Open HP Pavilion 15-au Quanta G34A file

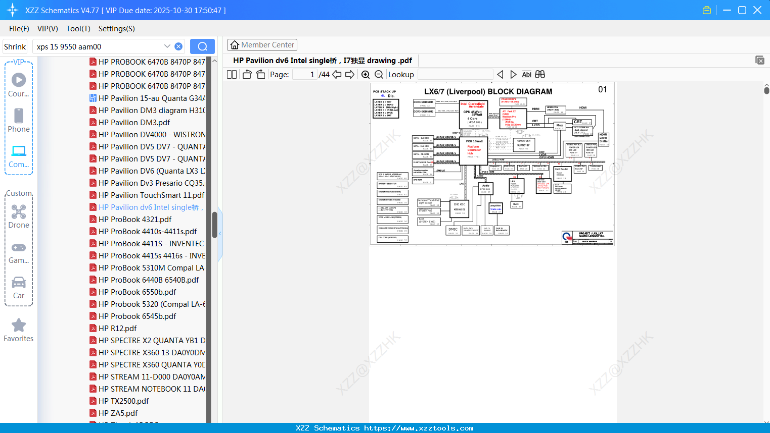point(147,98)
